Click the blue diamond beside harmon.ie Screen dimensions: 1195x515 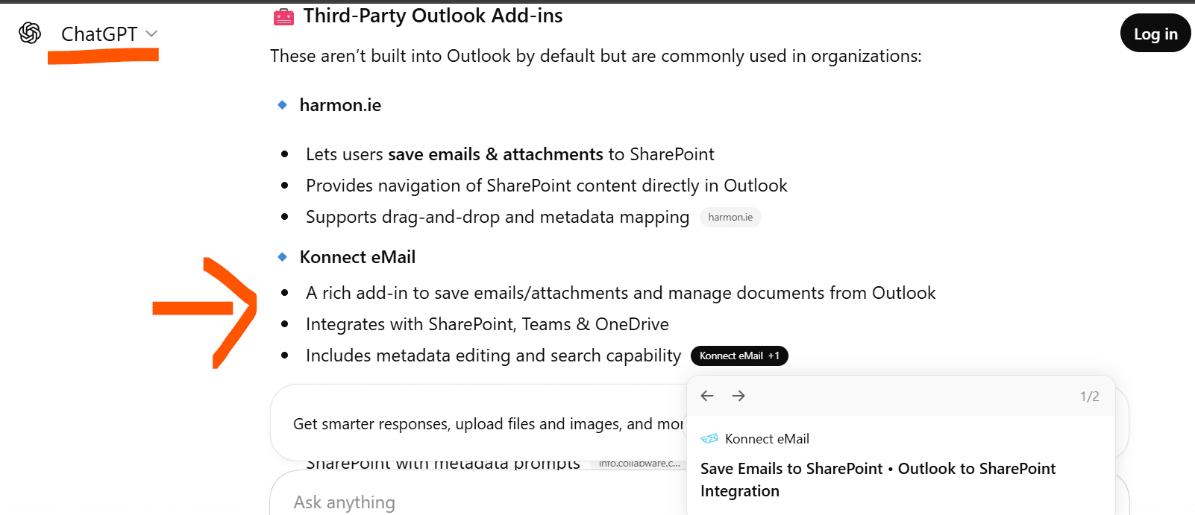(x=282, y=105)
